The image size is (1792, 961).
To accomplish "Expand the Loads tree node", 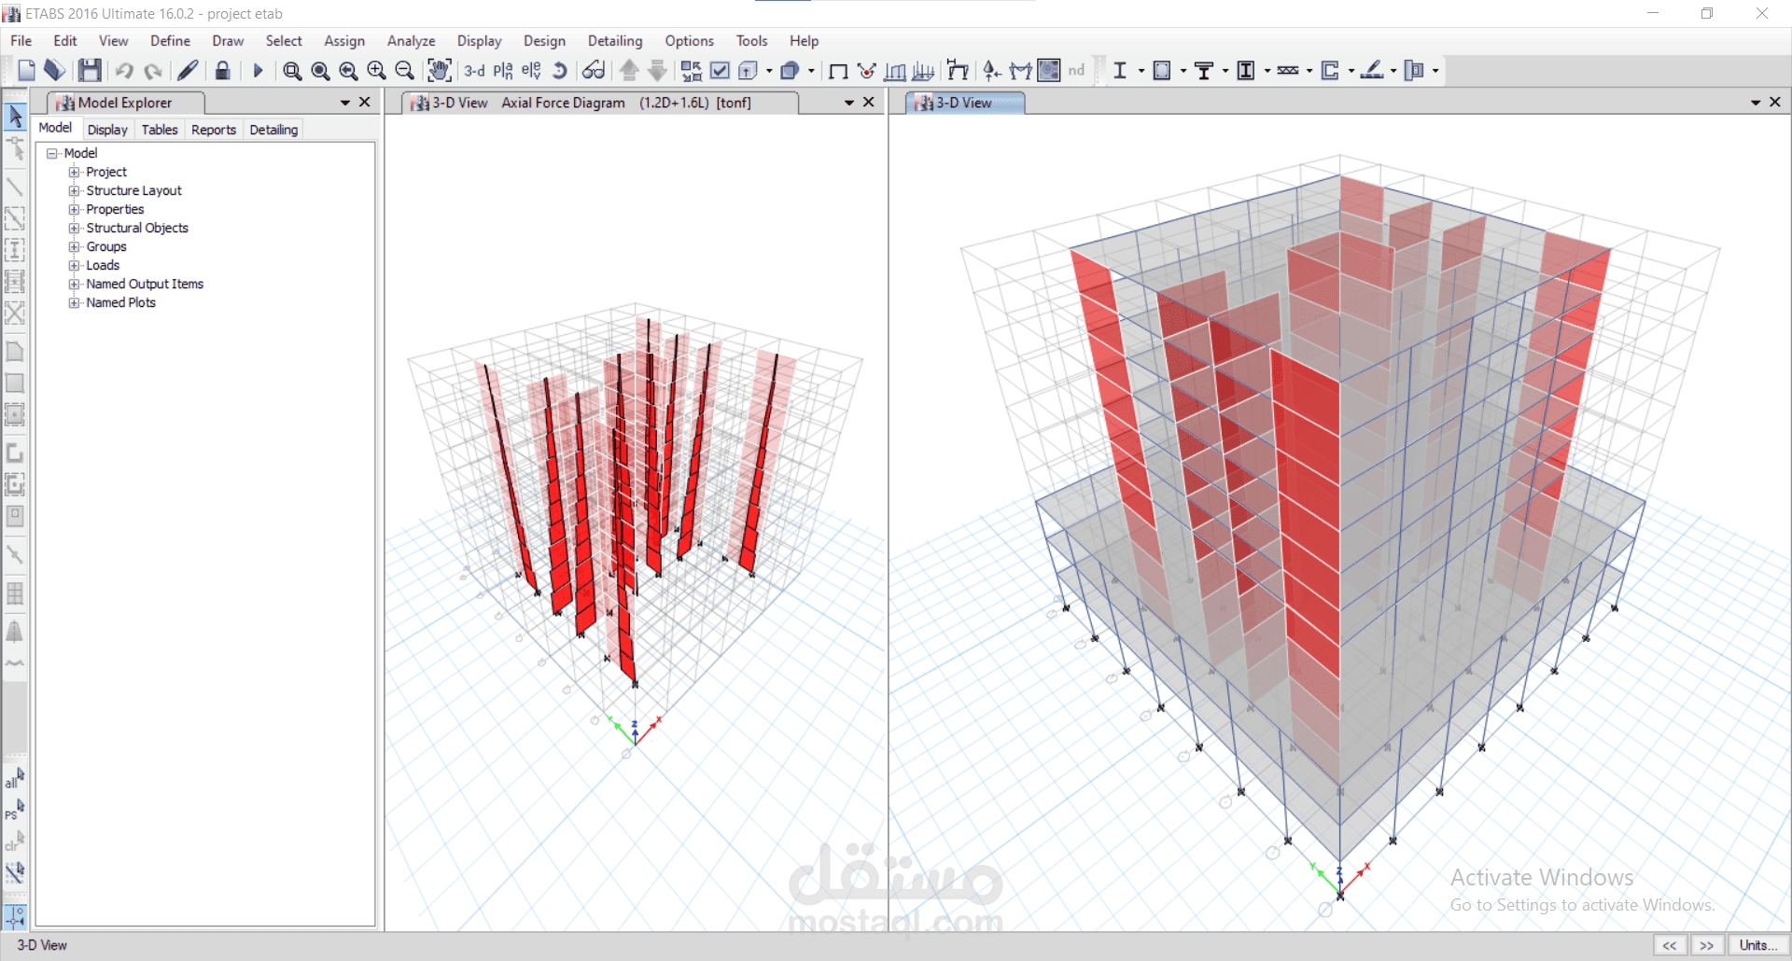I will point(74,265).
